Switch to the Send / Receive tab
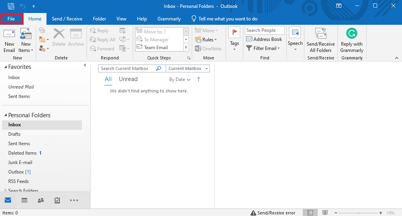This screenshot has width=402, height=216. 67,19
